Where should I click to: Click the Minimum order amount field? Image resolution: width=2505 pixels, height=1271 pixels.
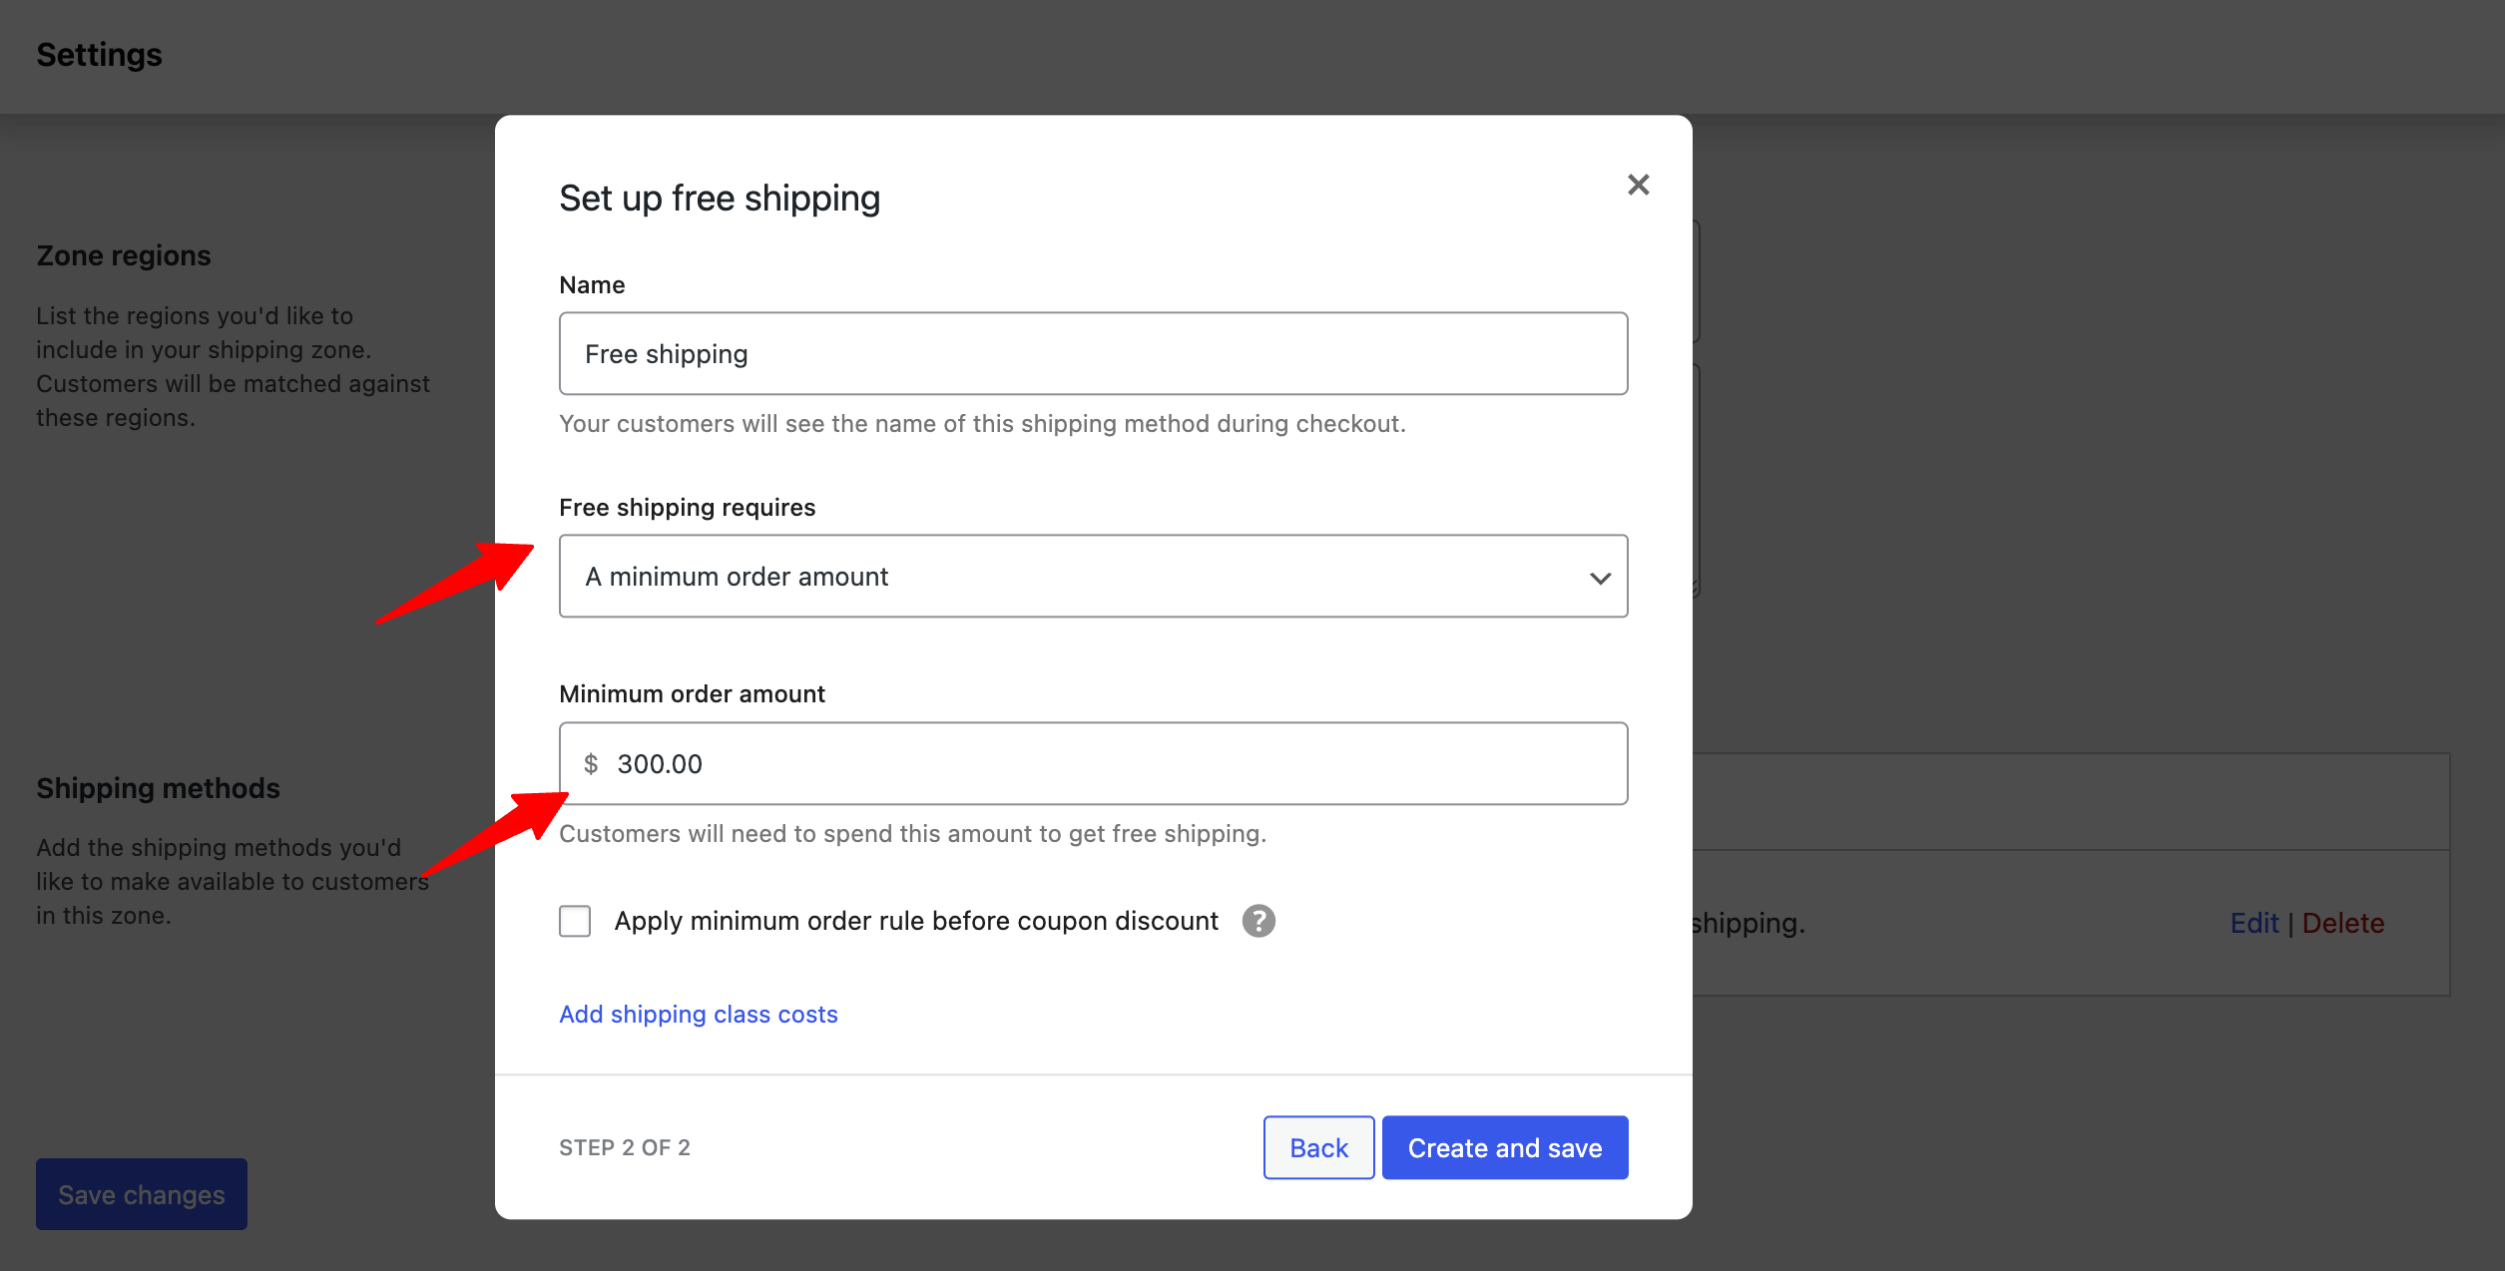pyautogui.click(x=1093, y=763)
